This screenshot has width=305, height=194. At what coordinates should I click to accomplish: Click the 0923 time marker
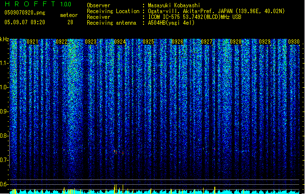pyautogui.click(x=91, y=42)
